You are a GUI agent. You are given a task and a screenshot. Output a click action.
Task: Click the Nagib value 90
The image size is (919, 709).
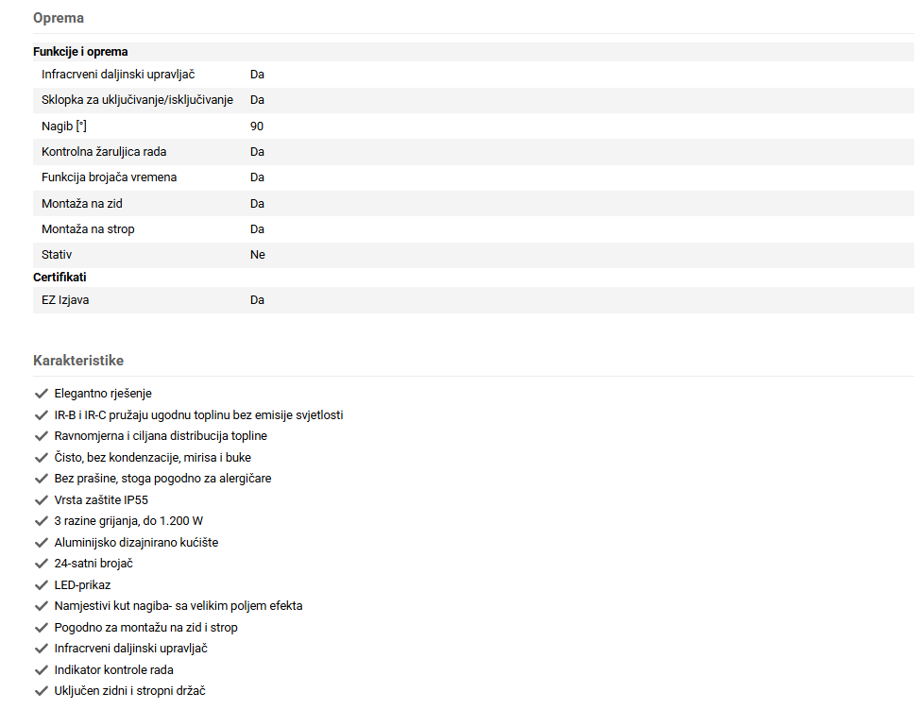click(257, 126)
